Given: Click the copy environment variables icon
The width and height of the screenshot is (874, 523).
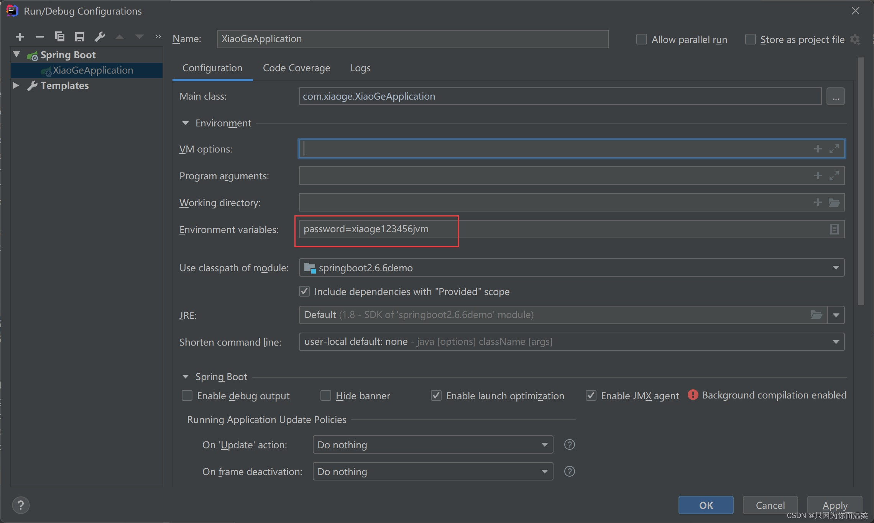Looking at the screenshot, I should 834,228.
